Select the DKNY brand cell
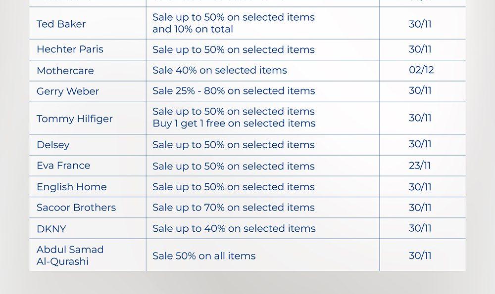 pyautogui.click(x=51, y=229)
